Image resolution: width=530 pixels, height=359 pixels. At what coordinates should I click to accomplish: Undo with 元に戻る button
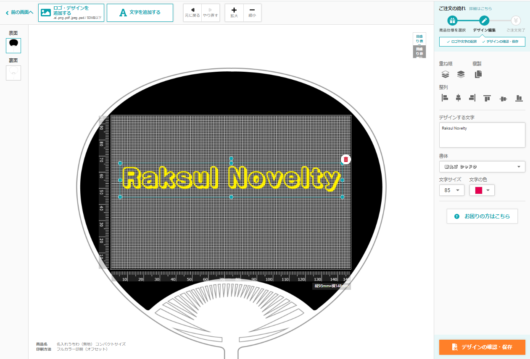192,13
